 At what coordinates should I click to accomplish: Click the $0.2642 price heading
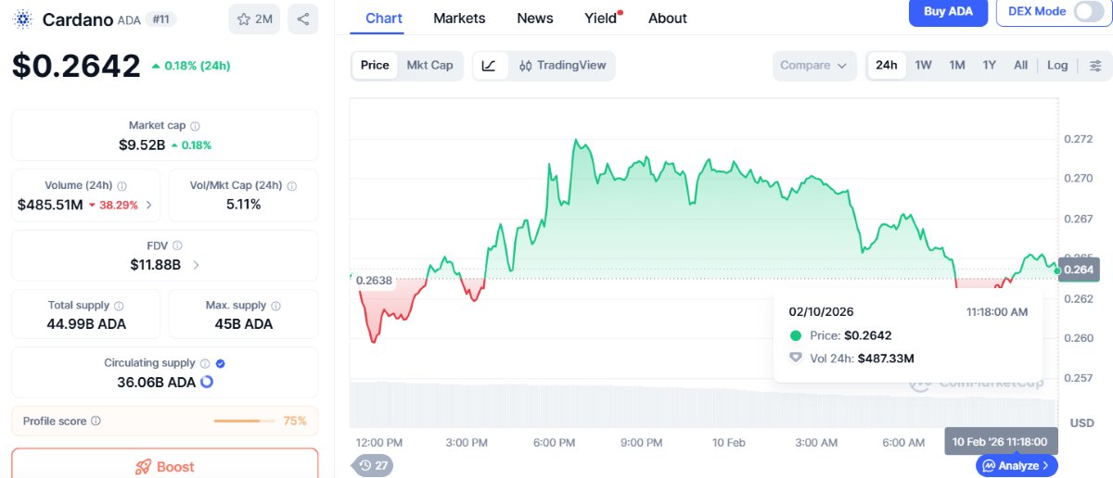[76, 66]
